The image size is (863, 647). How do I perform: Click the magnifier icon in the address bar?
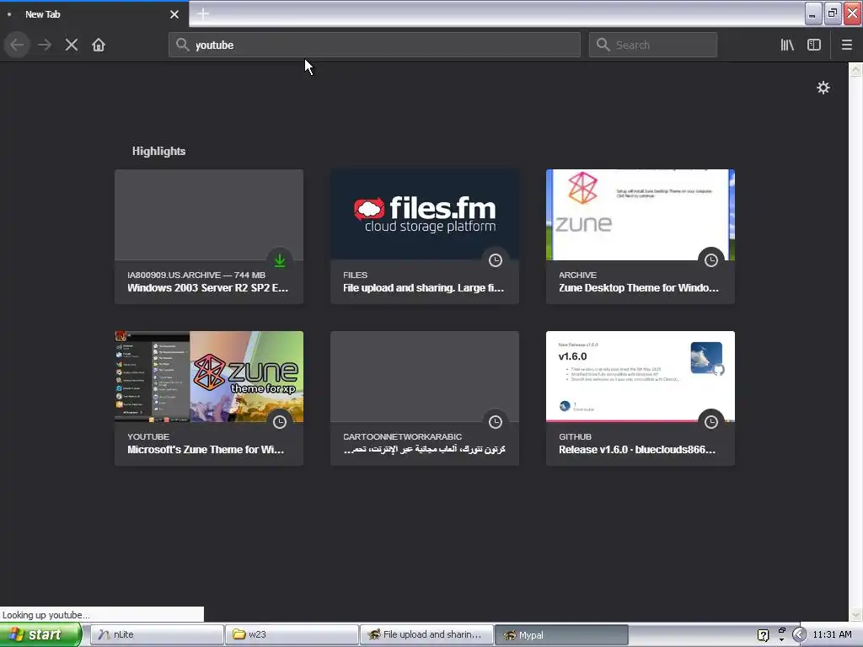[x=183, y=45]
